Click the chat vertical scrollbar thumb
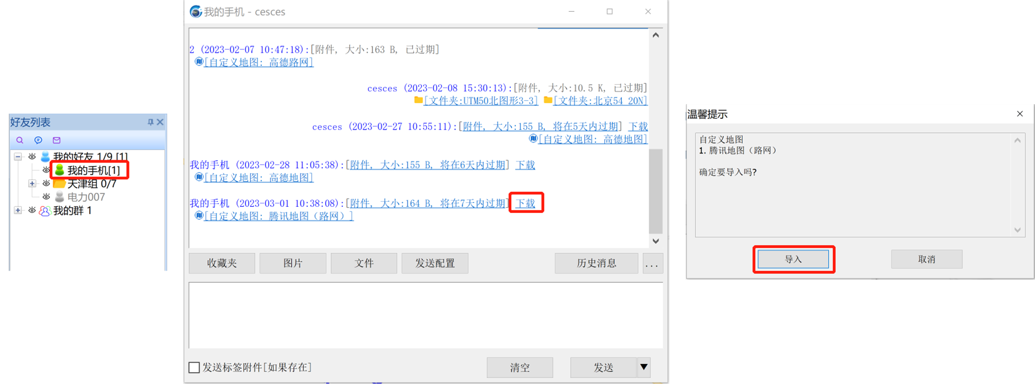Viewport: 1035px width, 384px height. [655, 191]
